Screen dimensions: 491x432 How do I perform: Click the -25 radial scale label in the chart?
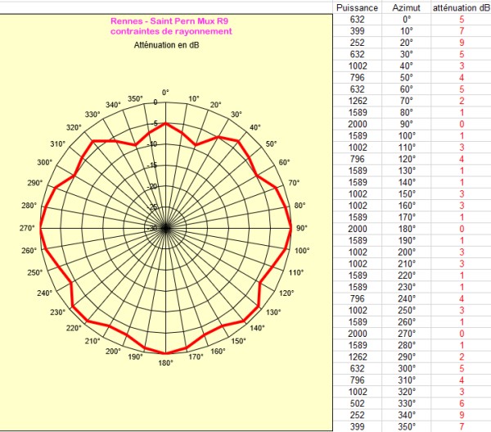click(152, 207)
